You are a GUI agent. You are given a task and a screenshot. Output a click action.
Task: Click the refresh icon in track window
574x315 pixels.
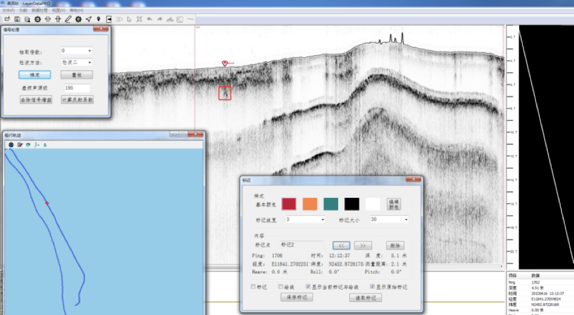tap(28, 144)
